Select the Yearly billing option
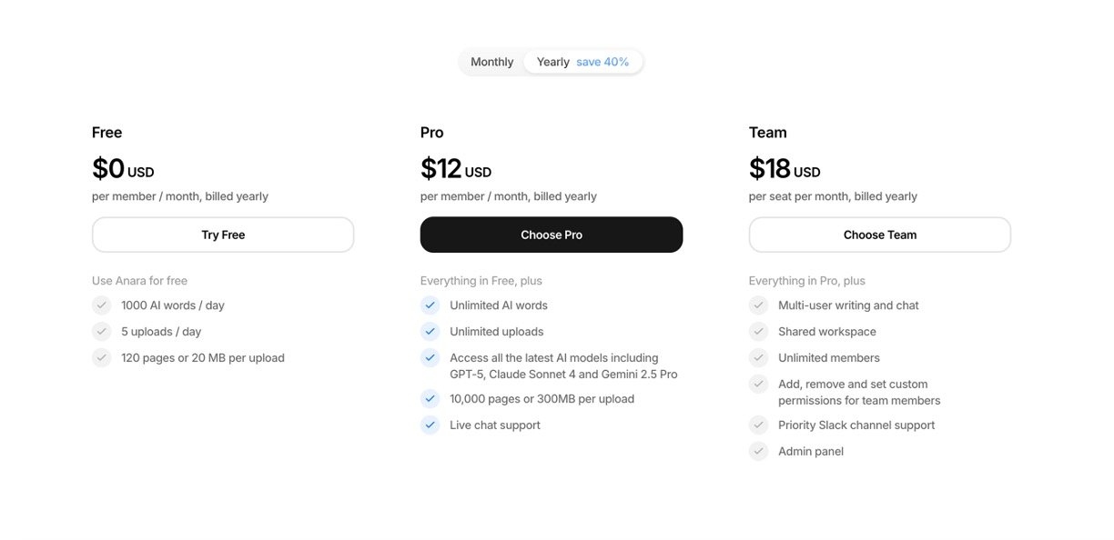Screen dimensions: 1114x540 [x=552, y=62]
